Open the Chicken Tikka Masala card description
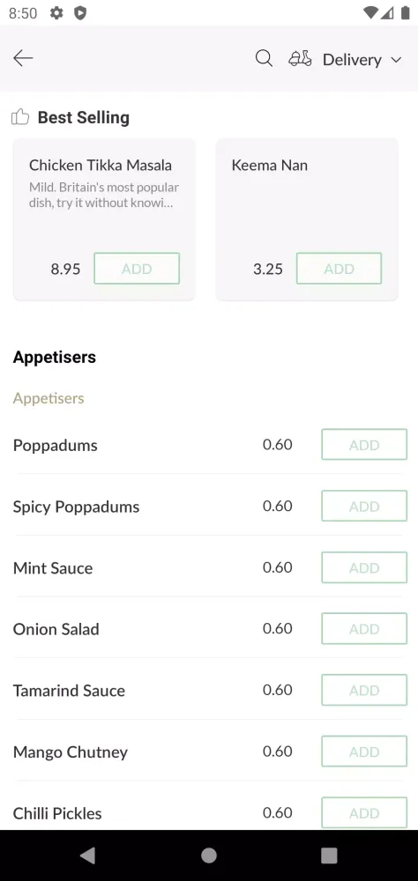 tap(104, 195)
